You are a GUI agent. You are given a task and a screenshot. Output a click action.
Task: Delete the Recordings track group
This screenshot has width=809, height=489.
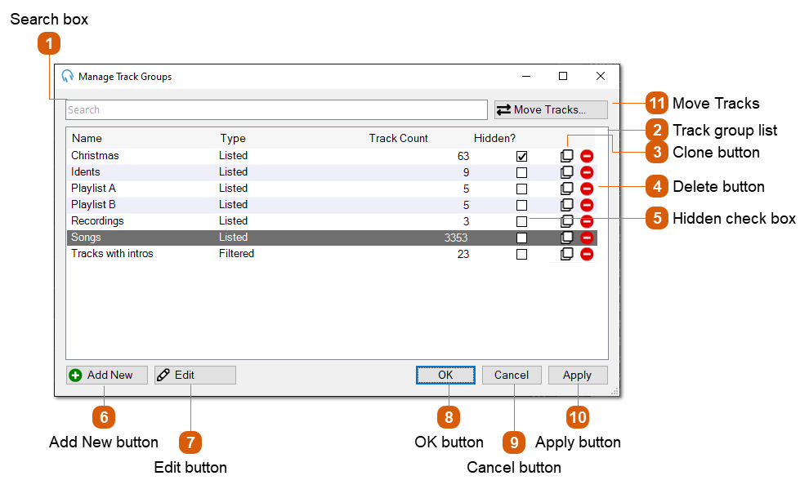587,220
